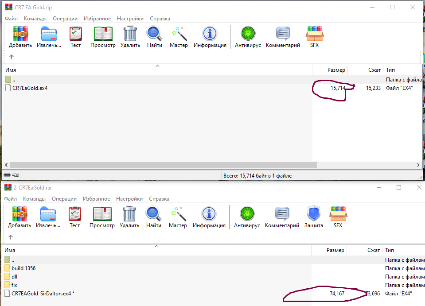425x306 pixels.
Task: Open Файл menu in 2-CR7EaGold.rar window
Action: pos(11,199)
